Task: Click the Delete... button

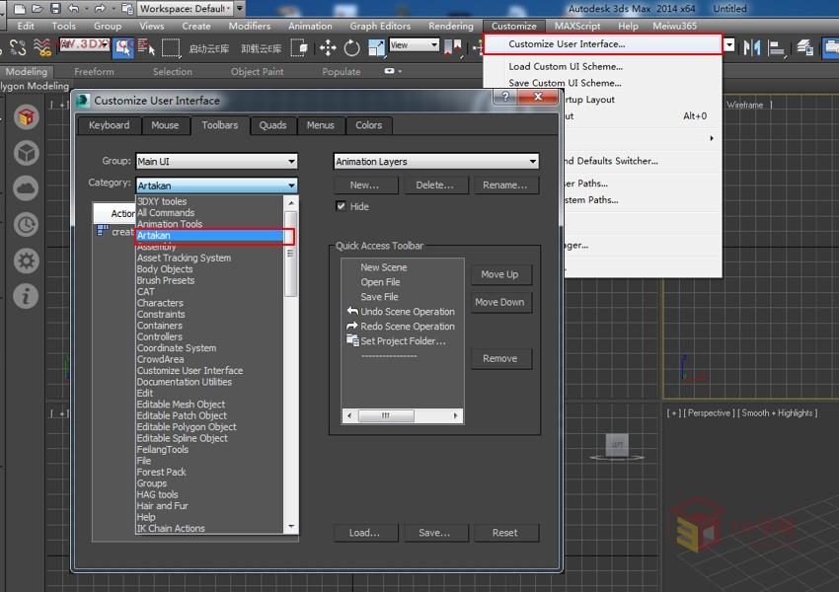Action: tap(434, 185)
